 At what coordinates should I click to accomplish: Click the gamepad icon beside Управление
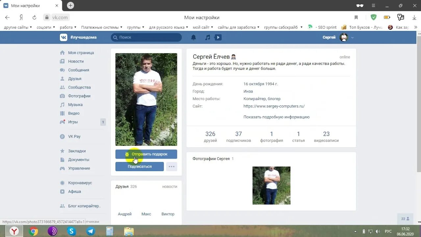click(x=62, y=168)
